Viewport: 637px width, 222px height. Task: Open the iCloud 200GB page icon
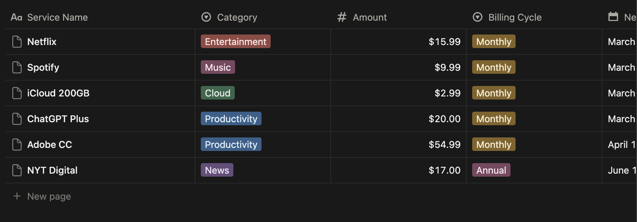(x=17, y=93)
